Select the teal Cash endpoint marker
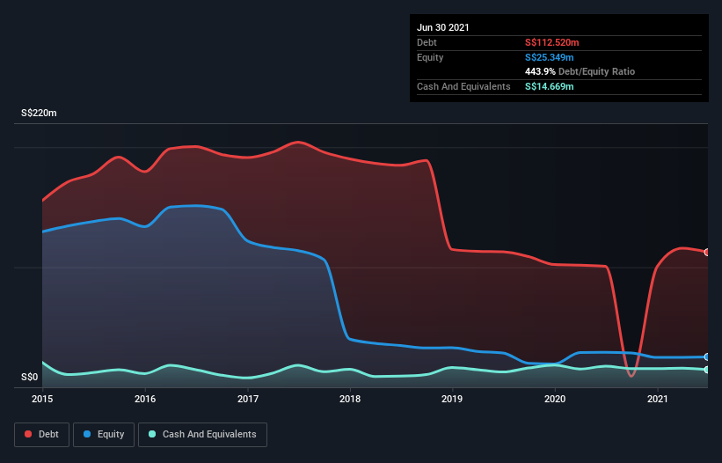The height and width of the screenshot is (463, 722). (x=707, y=370)
